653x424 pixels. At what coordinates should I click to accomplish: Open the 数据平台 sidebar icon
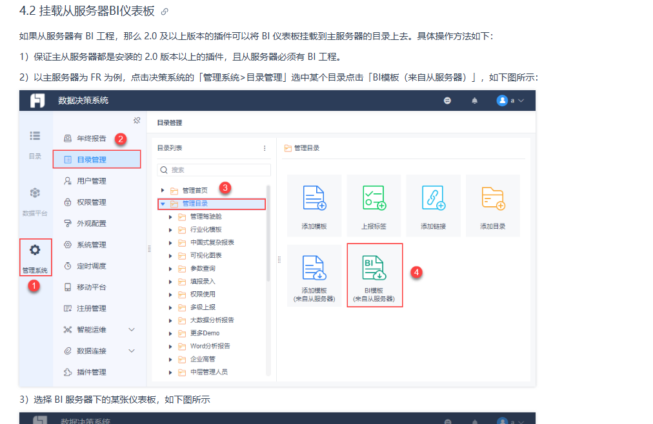(x=35, y=193)
